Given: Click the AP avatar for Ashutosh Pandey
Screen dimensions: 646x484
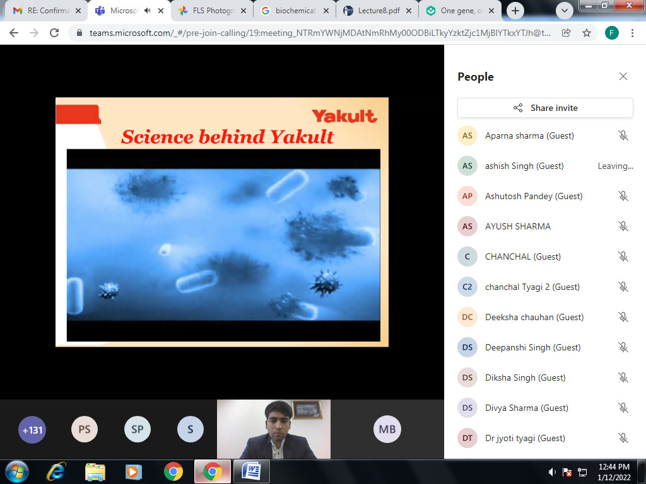Looking at the screenshot, I should tap(467, 196).
